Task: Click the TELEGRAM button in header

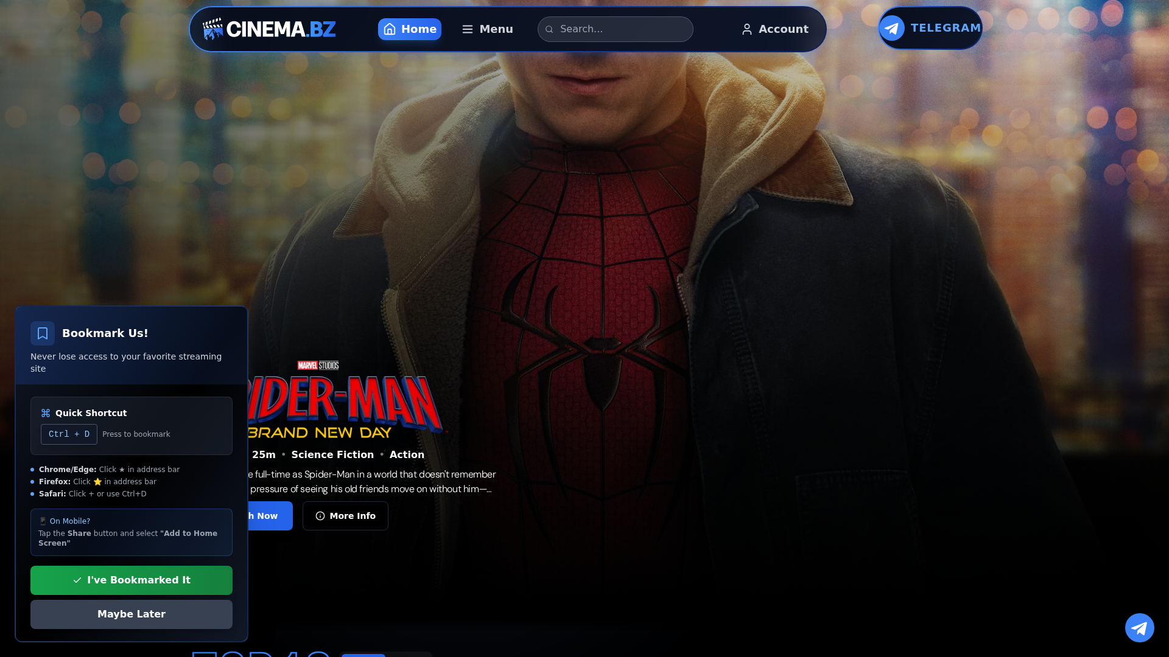Action: tap(930, 28)
